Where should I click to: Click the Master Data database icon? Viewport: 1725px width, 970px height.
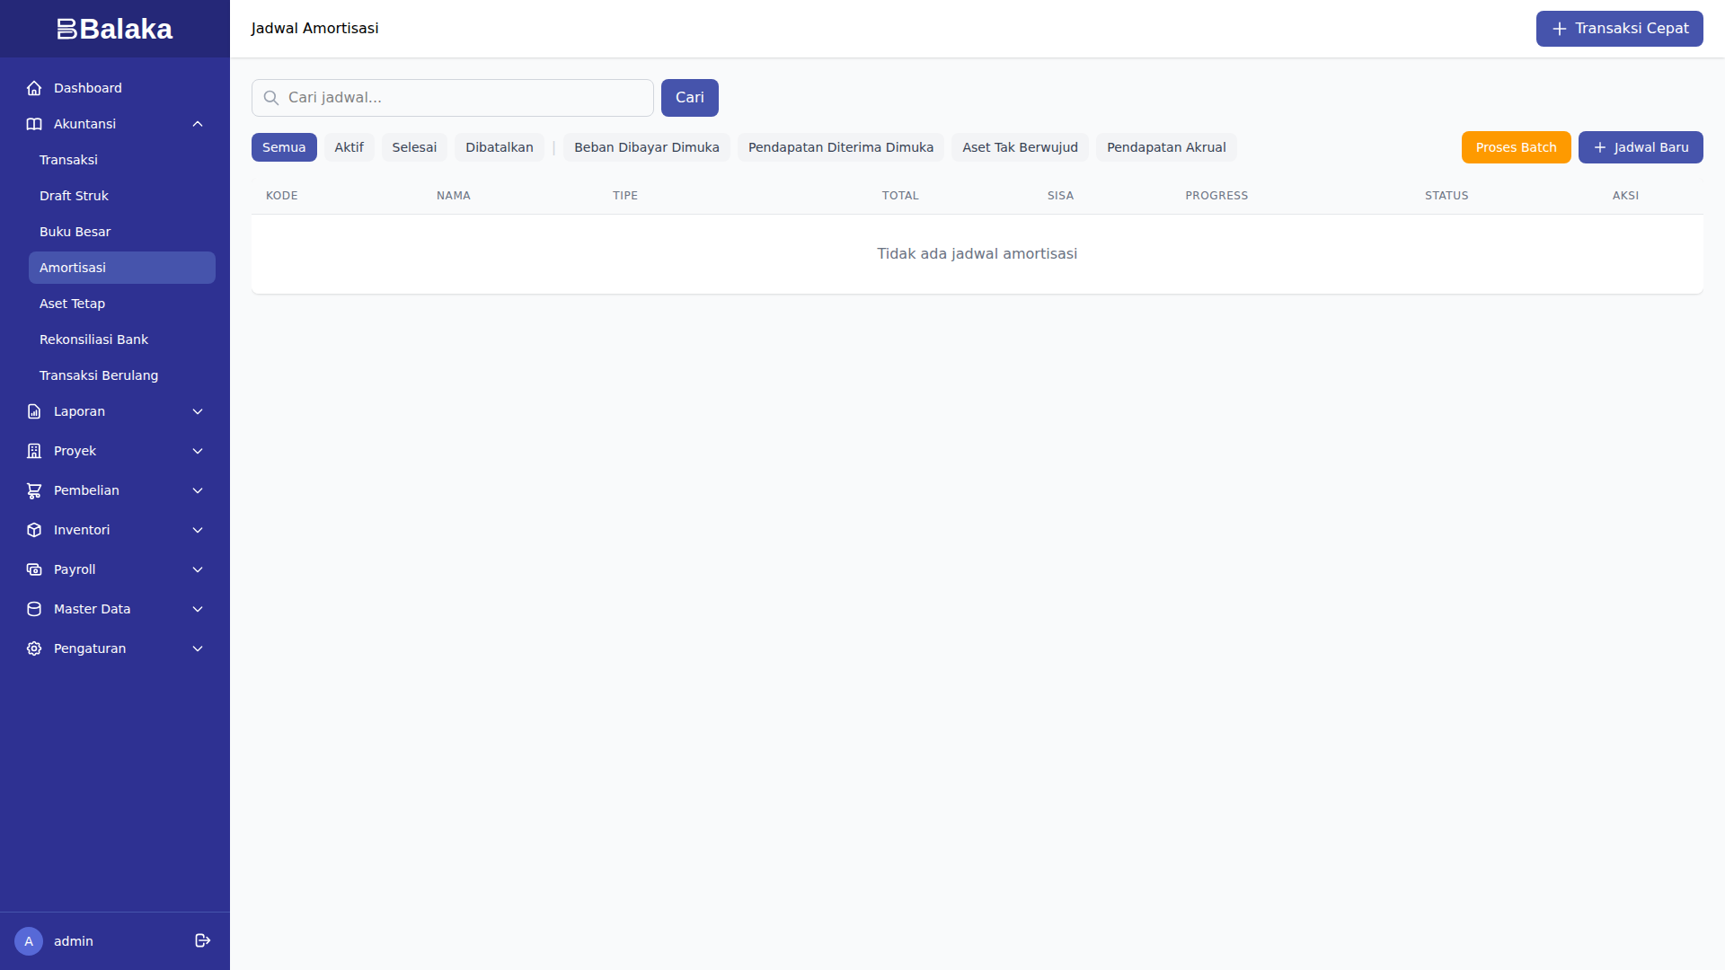[x=34, y=609]
